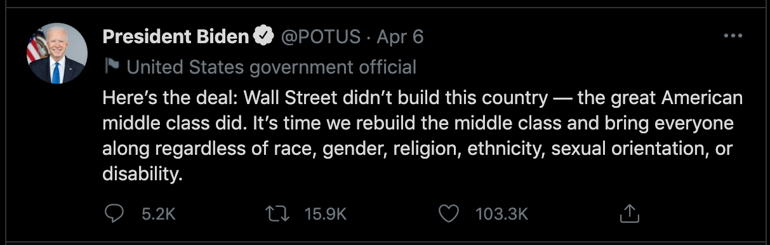The image size is (770, 245).
Task: Click the verified badge next to President Biden
Action: (x=263, y=37)
